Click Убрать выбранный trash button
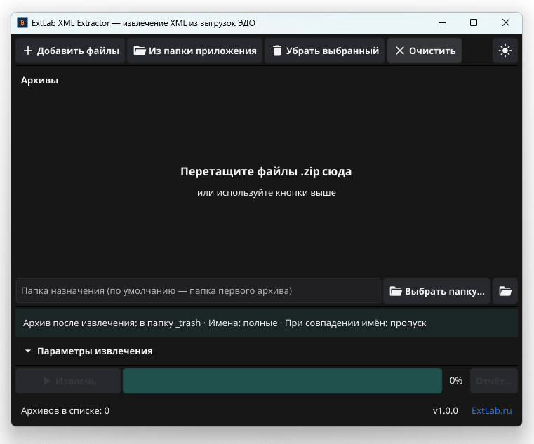This screenshot has height=444, width=534. tap(325, 51)
